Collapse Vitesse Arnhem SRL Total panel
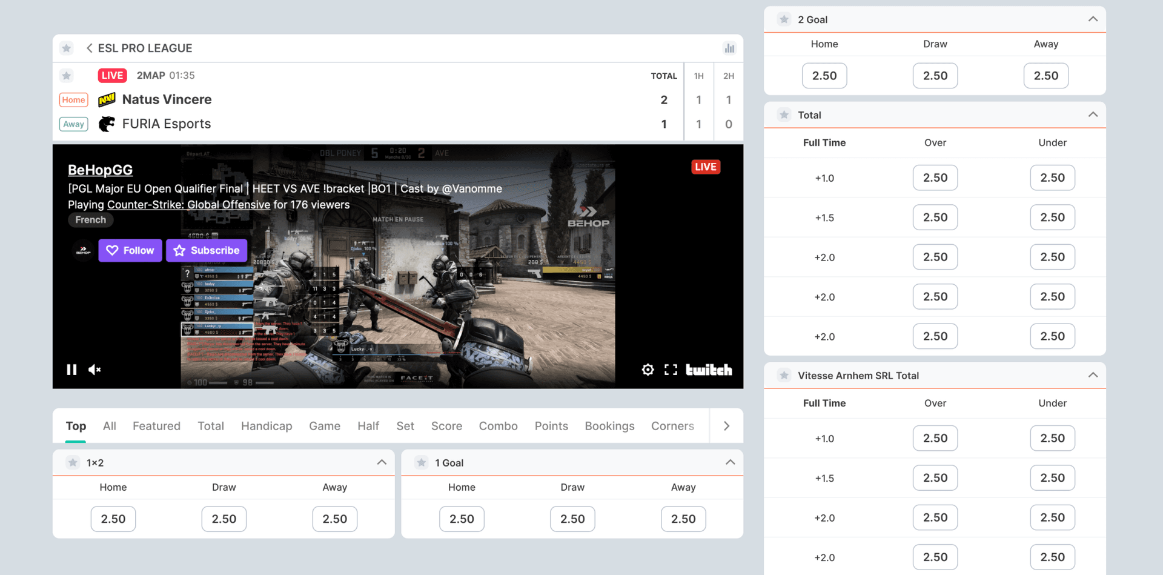The width and height of the screenshot is (1163, 575). tap(1093, 375)
